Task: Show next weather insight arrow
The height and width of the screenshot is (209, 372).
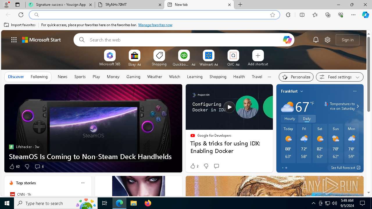Action: pyautogui.click(x=358, y=106)
